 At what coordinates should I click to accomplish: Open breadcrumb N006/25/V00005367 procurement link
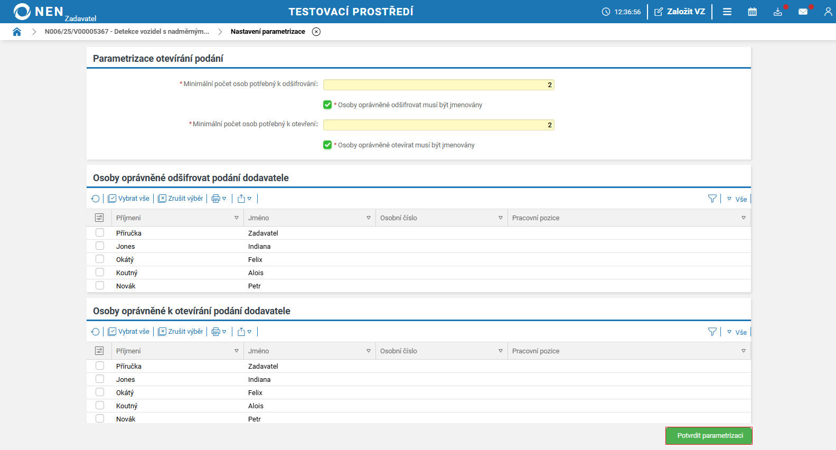pyautogui.click(x=127, y=32)
